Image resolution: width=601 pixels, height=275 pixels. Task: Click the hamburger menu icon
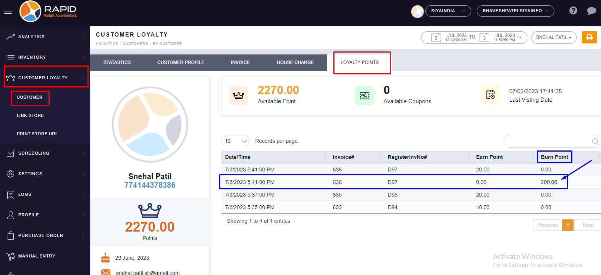tap(8, 11)
